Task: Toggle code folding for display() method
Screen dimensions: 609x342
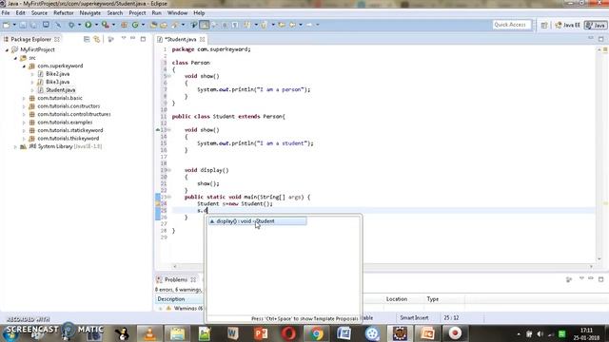Action: tap(169, 170)
